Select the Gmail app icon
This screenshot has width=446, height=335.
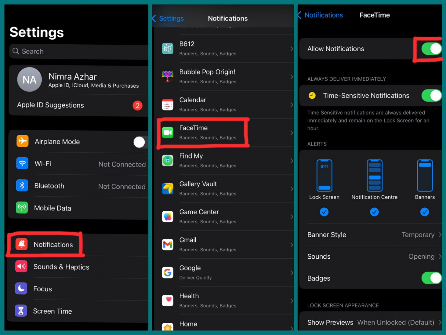(167, 244)
